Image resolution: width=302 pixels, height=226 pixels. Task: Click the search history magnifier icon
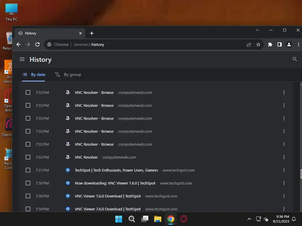click(295, 59)
